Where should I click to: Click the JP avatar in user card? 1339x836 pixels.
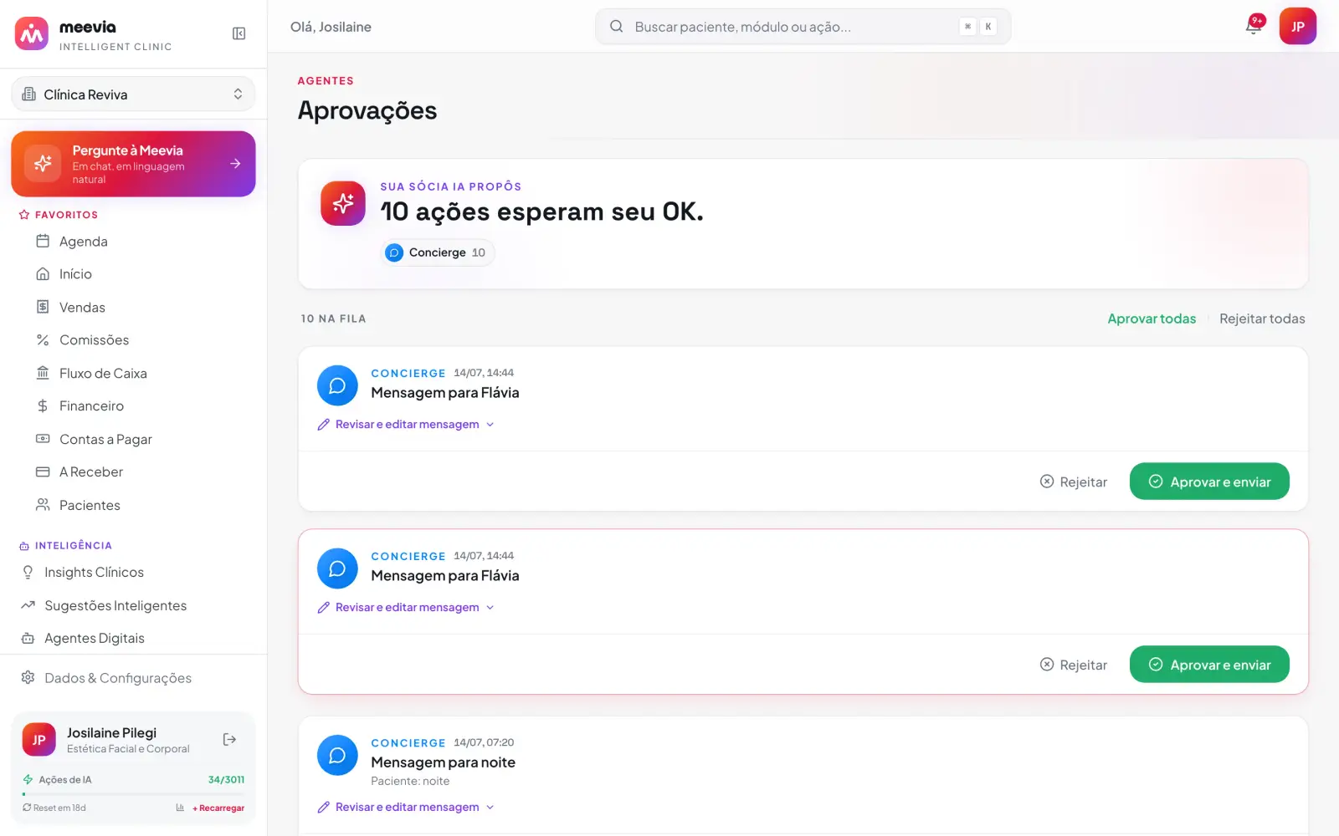pyautogui.click(x=38, y=740)
